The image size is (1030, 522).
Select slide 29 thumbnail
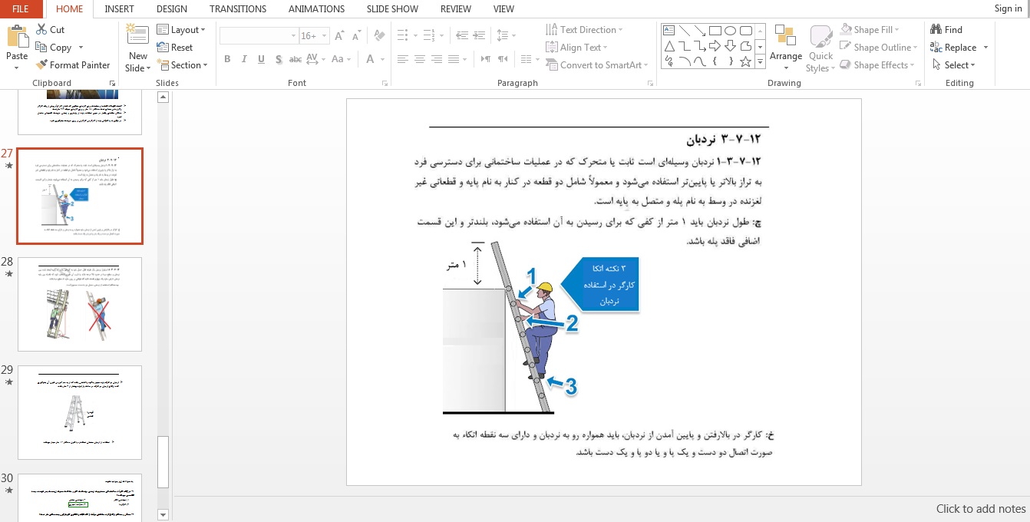click(80, 412)
